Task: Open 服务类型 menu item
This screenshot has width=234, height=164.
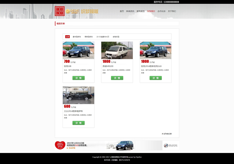Action: point(141,11)
